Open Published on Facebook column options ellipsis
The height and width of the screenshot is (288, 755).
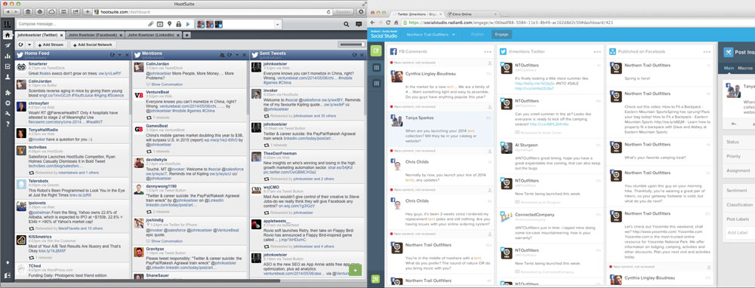707,51
